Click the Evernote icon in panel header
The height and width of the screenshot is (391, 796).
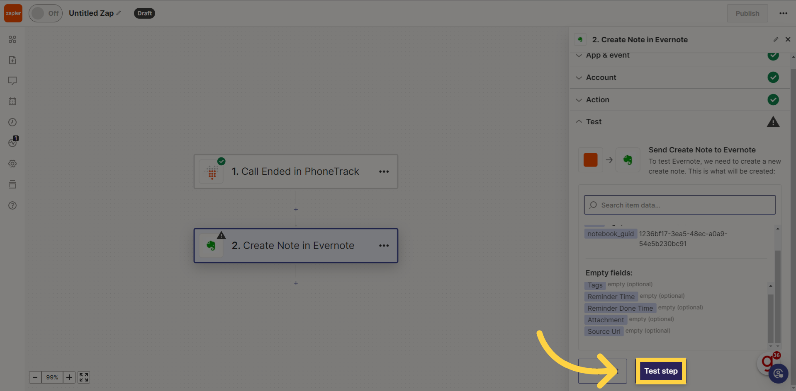[x=580, y=40]
